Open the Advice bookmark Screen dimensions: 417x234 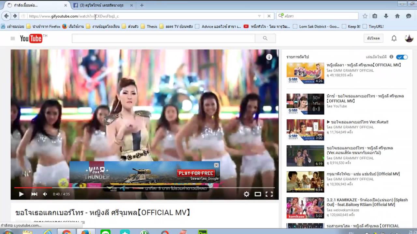pyautogui.click(x=218, y=26)
